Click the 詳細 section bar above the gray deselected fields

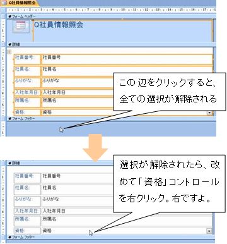pyautogui.click(x=60, y=163)
